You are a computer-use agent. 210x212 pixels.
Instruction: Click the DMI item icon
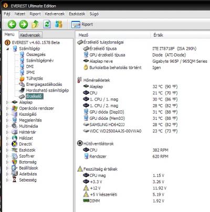[22, 66]
